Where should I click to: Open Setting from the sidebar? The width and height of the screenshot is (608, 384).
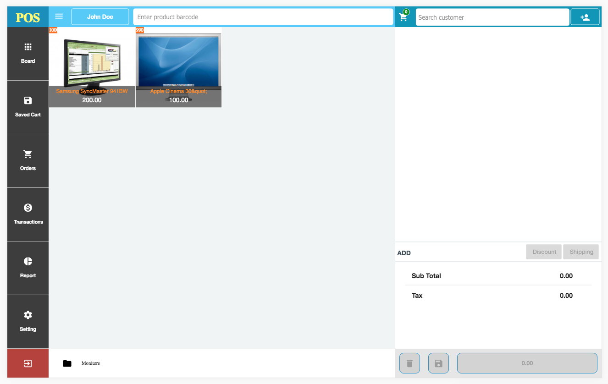[x=28, y=322]
